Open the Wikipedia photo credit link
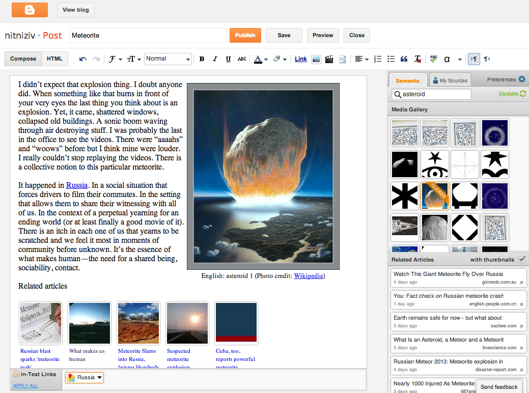Image resolution: width=529 pixels, height=393 pixels. [x=309, y=275]
